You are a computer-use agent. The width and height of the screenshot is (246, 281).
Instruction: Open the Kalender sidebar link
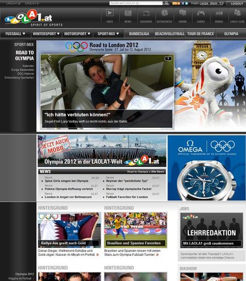pos(28,66)
